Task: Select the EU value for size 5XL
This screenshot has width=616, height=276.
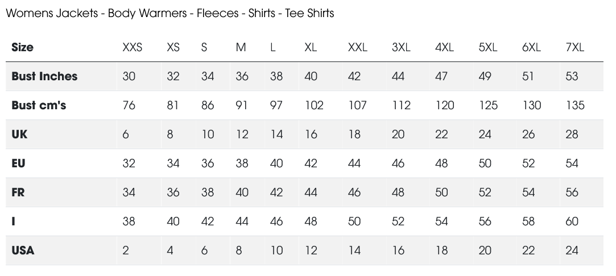Action: pyautogui.click(x=485, y=163)
